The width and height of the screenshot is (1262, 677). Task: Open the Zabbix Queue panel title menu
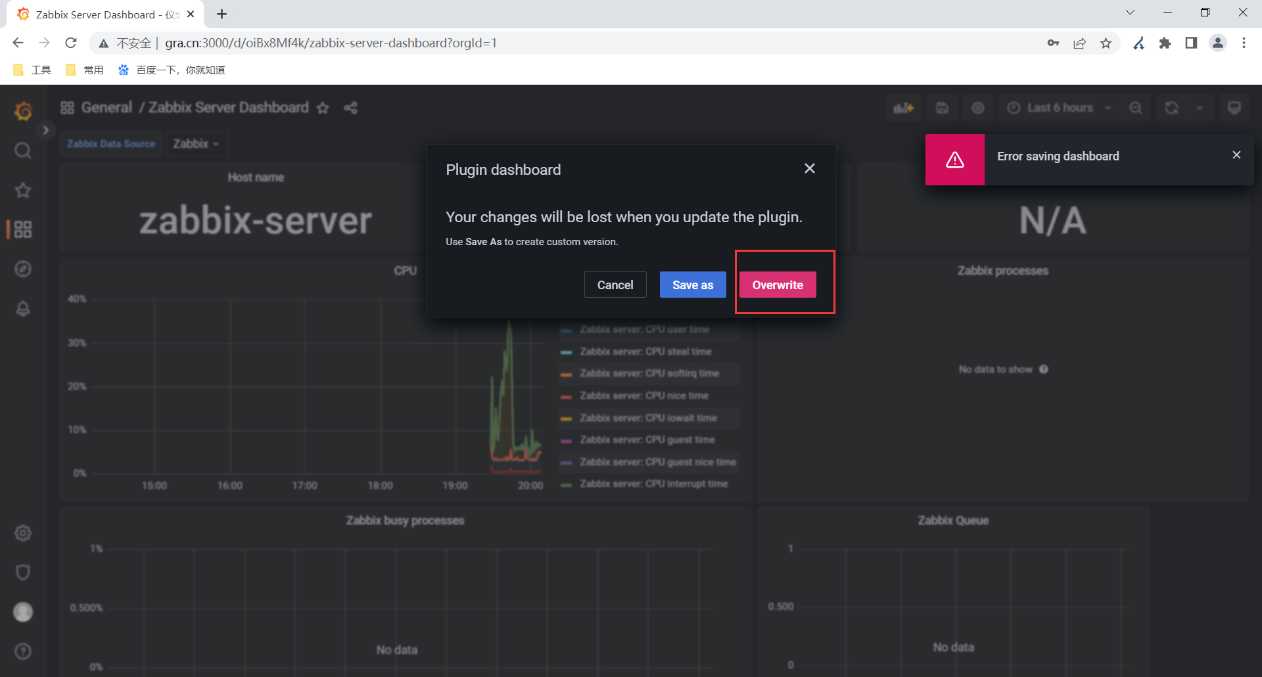click(x=953, y=521)
